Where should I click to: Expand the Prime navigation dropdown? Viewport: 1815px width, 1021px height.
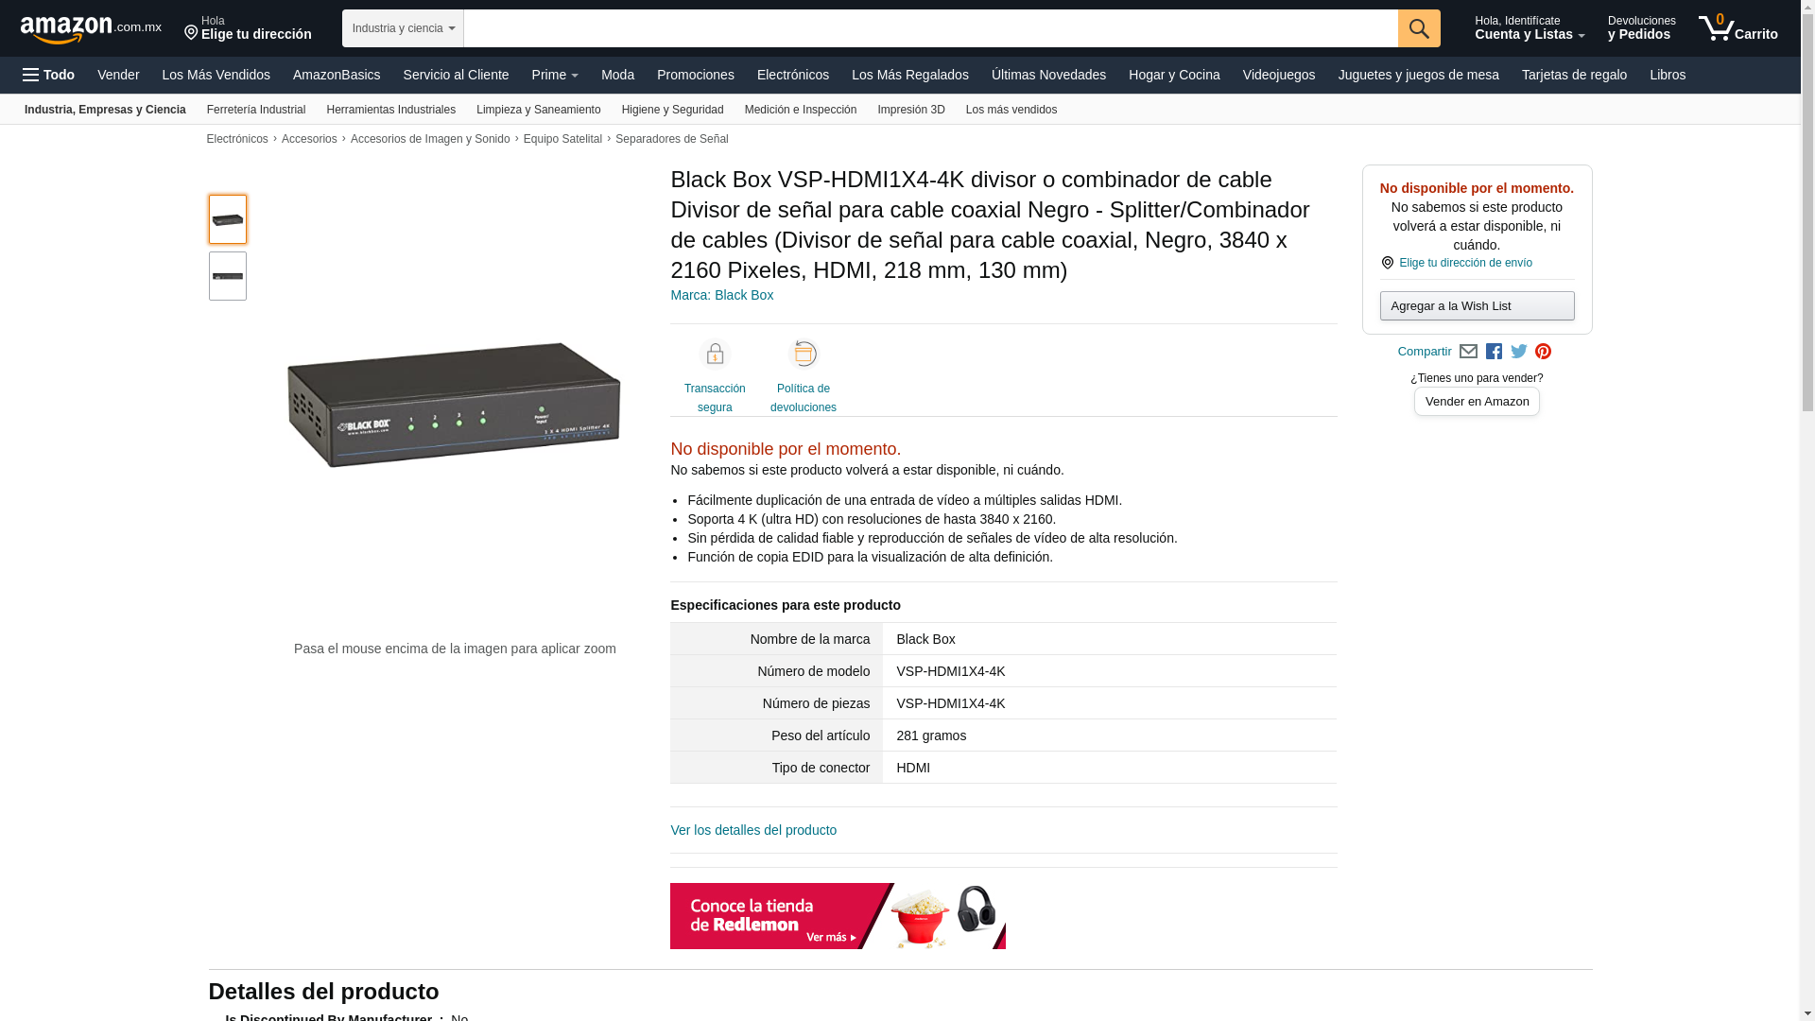[555, 75]
